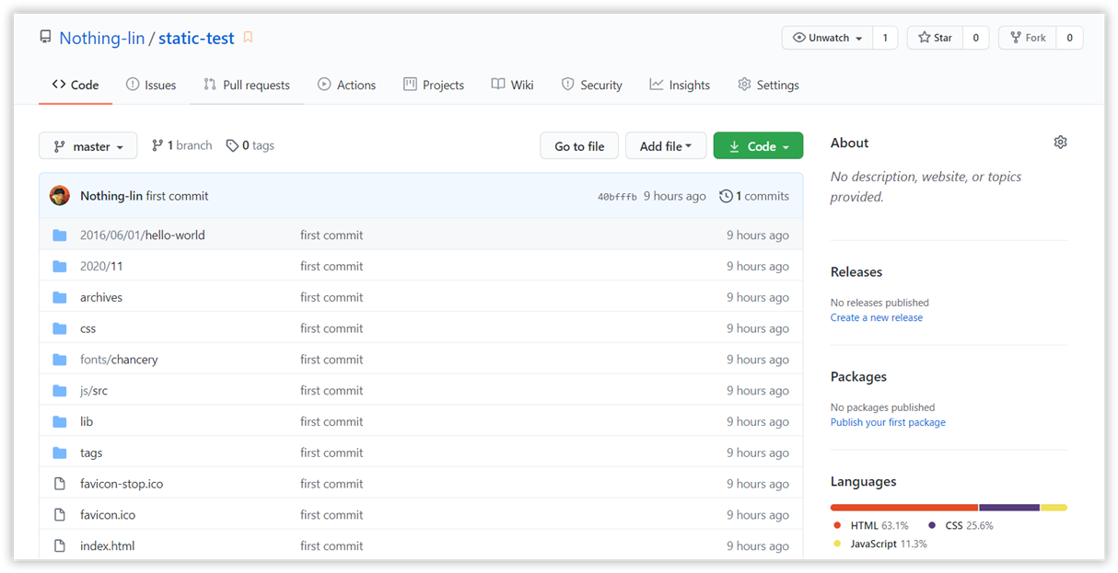The width and height of the screenshot is (1118, 573).
Task: Open the archives folder
Action: pos(101,297)
